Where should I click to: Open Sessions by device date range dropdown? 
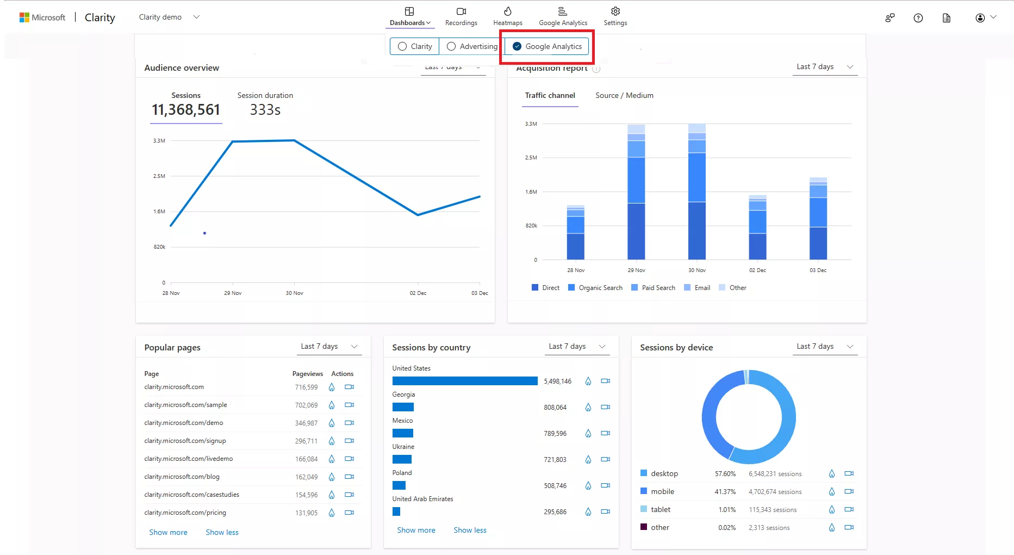(825, 347)
